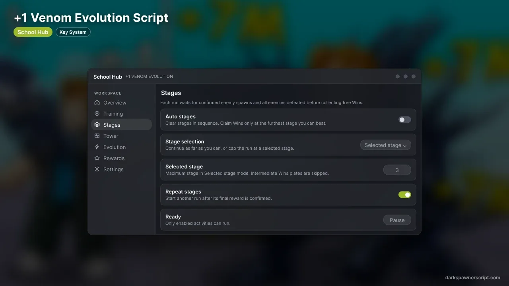The height and width of the screenshot is (286, 509).
Task: Click 'Start another run after' description text
Action: (219, 198)
